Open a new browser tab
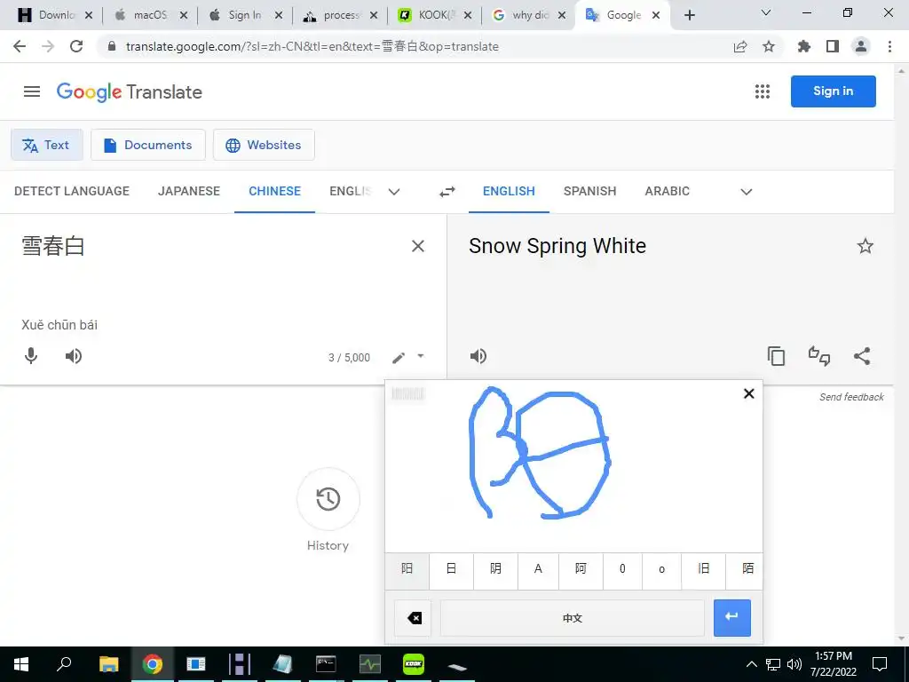Image resolution: width=909 pixels, height=682 pixels. click(689, 15)
